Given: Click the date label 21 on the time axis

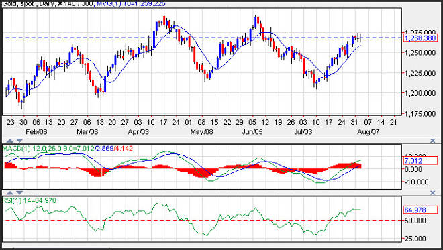Looking at the screenshot, I should click(x=393, y=122).
